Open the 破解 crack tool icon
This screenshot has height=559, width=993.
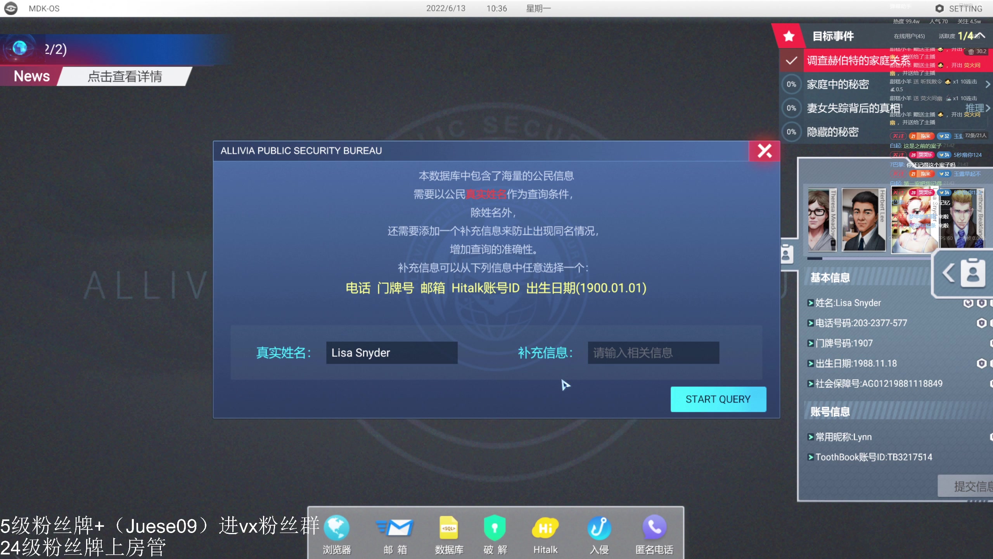495,534
